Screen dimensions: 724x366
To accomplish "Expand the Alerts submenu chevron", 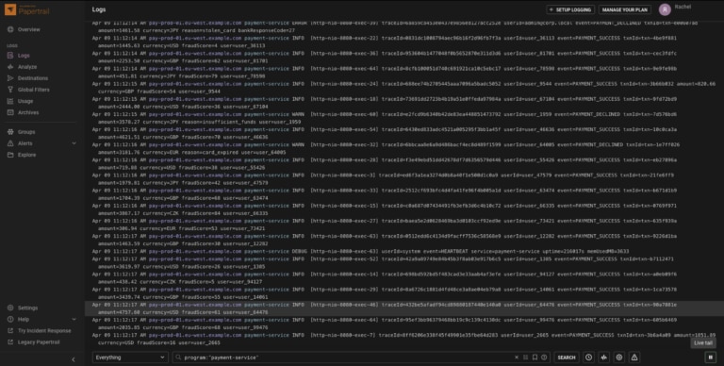I will (74, 143).
